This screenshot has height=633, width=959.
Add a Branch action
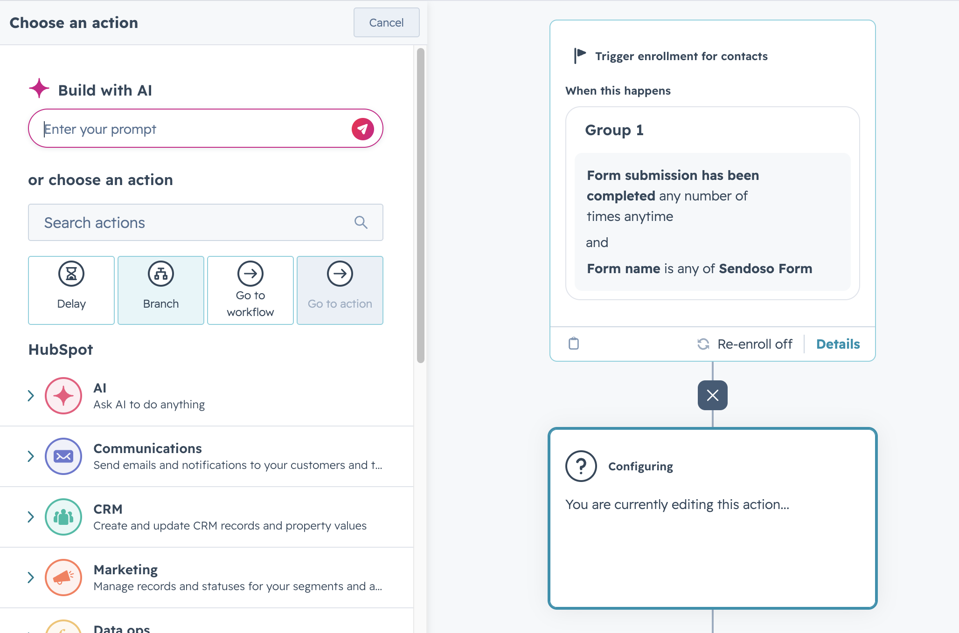(161, 290)
